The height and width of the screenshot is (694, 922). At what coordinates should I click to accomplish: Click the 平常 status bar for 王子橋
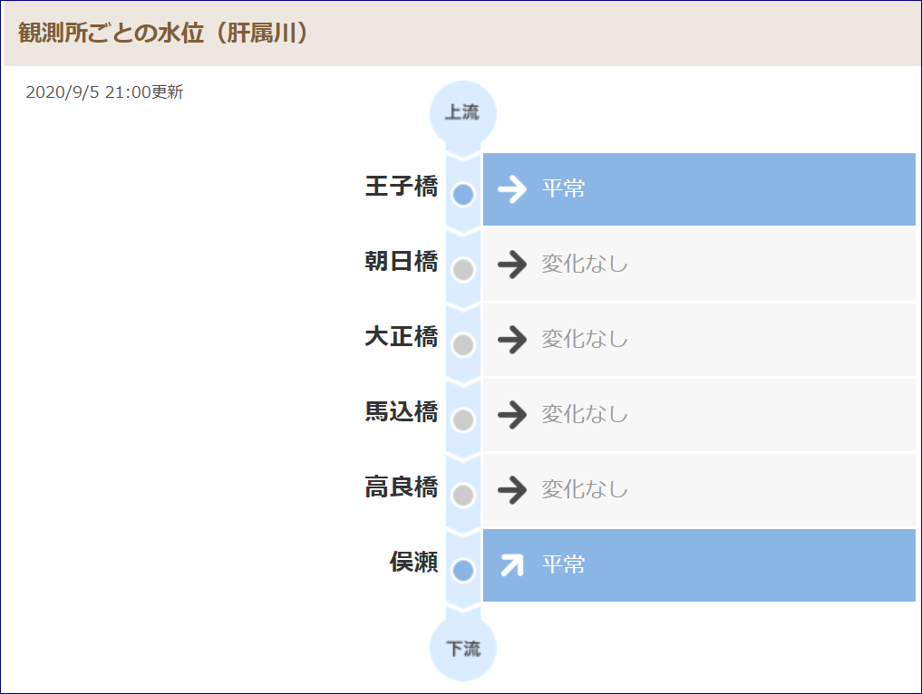click(x=699, y=189)
